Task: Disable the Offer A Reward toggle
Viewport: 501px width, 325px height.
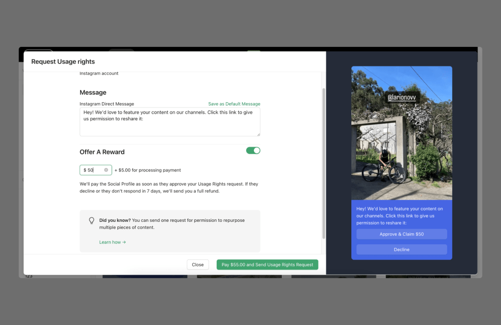Action: [x=253, y=151]
